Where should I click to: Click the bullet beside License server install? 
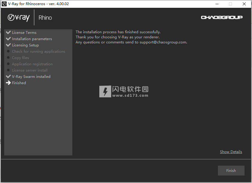tap(8, 70)
